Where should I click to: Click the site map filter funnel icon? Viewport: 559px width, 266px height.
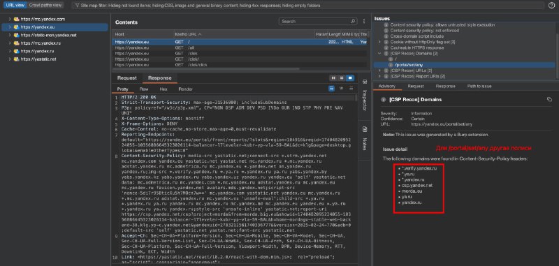[77, 6]
